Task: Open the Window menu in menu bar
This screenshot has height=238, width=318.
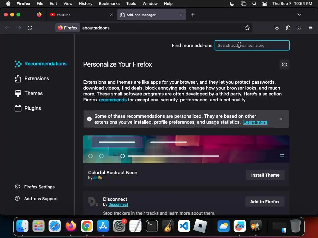Action: pos(150,3)
